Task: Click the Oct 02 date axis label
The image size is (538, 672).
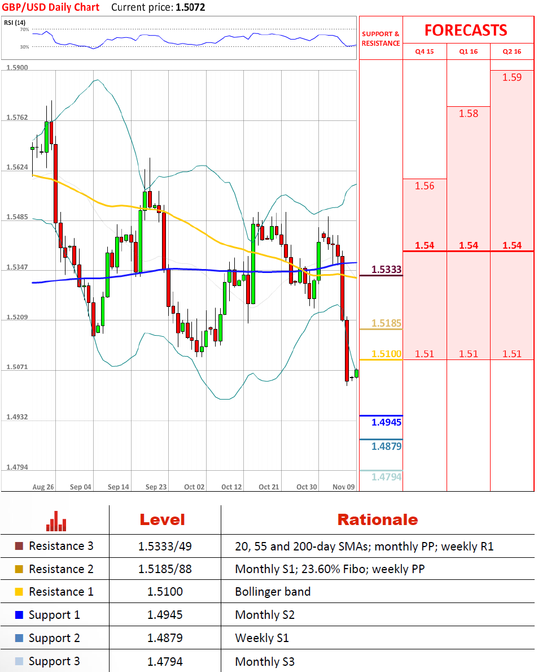Action: pyautogui.click(x=194, y=487)
